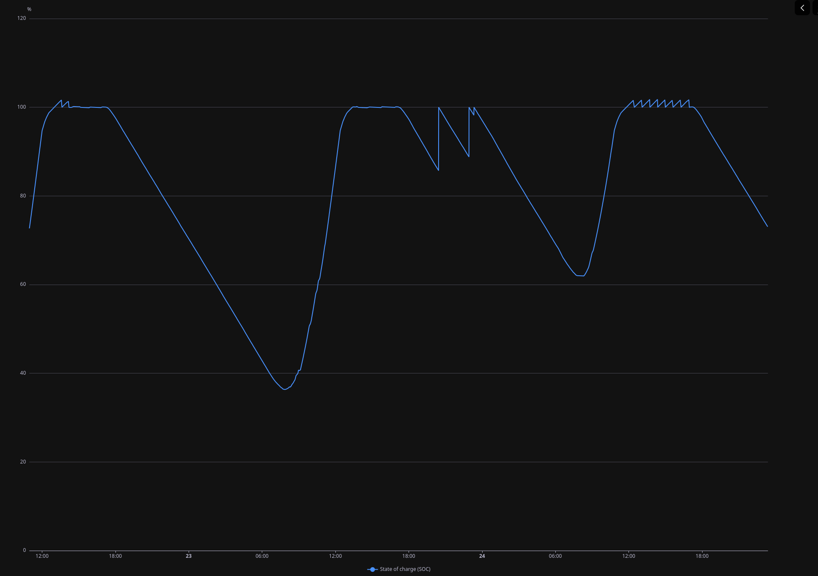Click the 80 y-axis label
Image resolution: width=818 pixels, height=576 pixels.
(23, 196)
